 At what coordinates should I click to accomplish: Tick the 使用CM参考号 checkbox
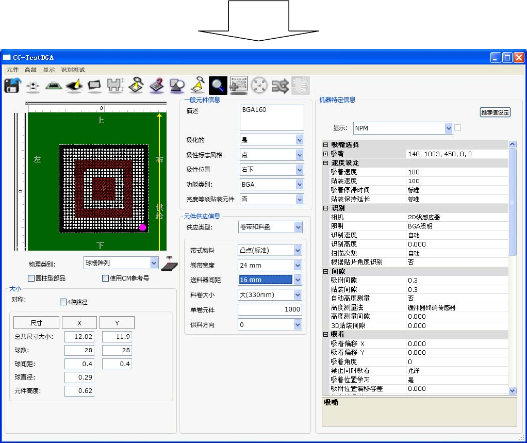pyautogui.click(x=106, y=278)
